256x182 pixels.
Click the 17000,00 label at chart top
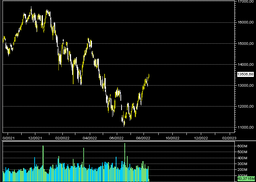tap(246, 1)
